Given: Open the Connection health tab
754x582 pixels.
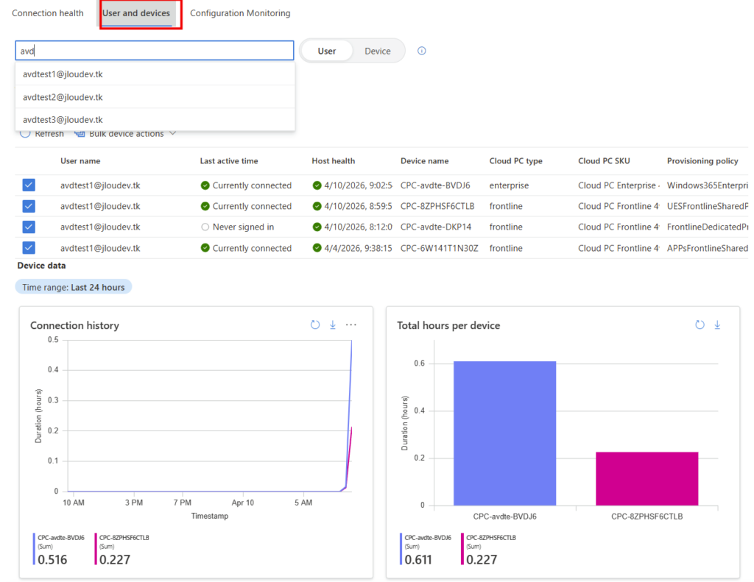Looking at the screenshot, I should (x=48, y=13).
